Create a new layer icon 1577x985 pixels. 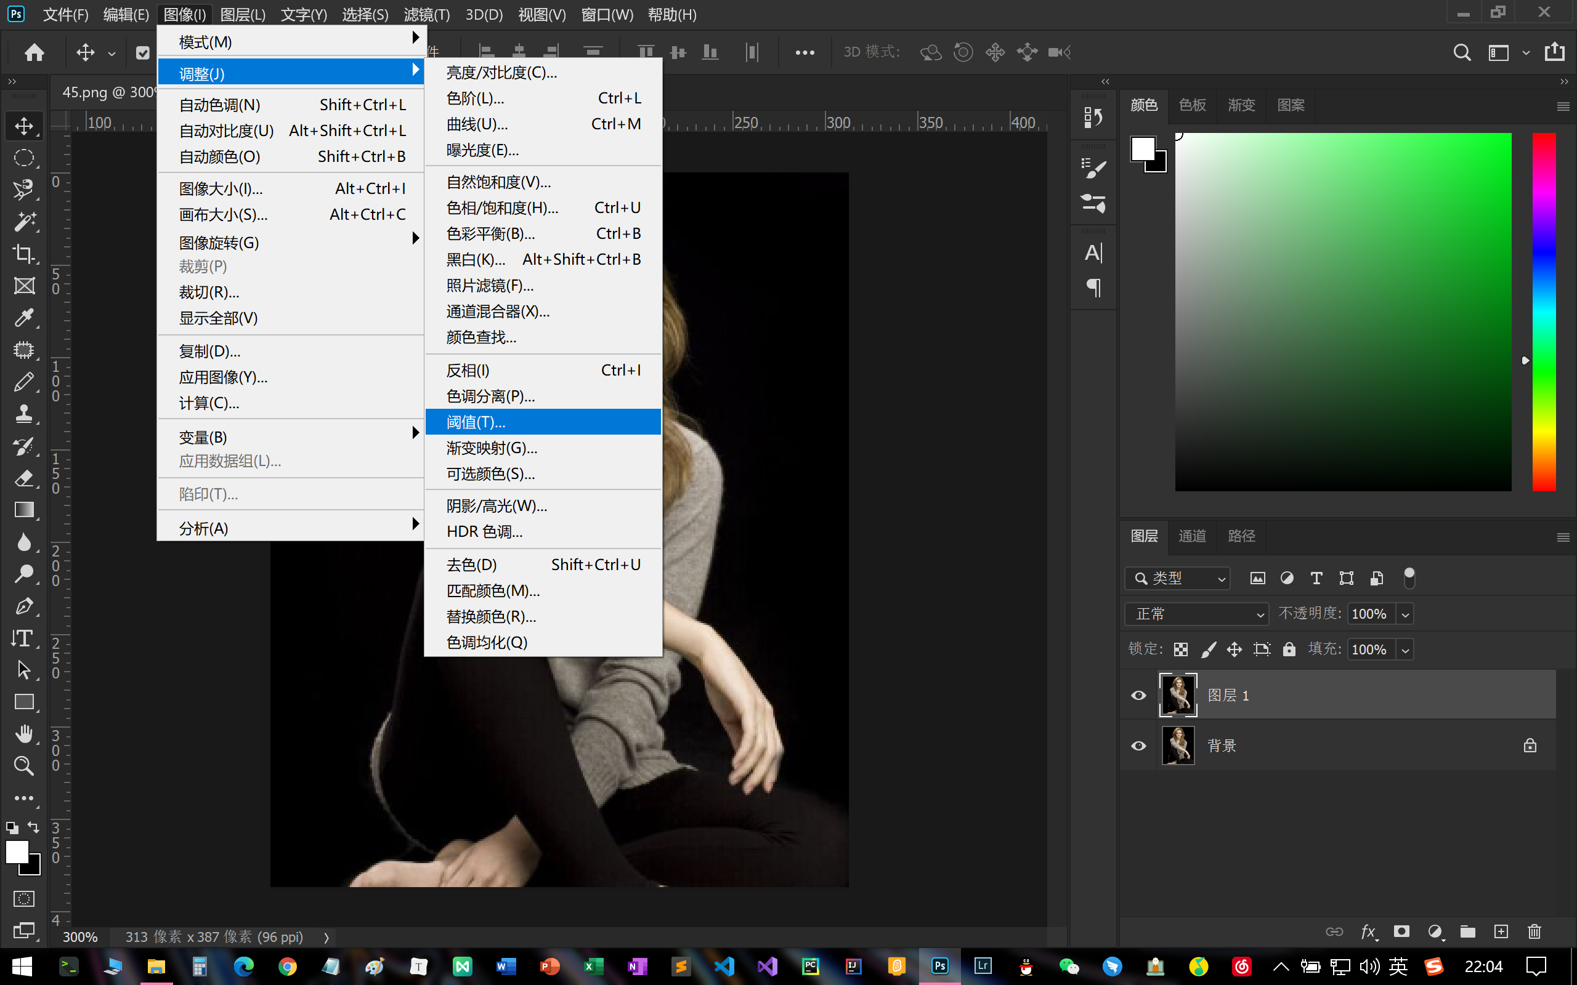point(1501,931)
